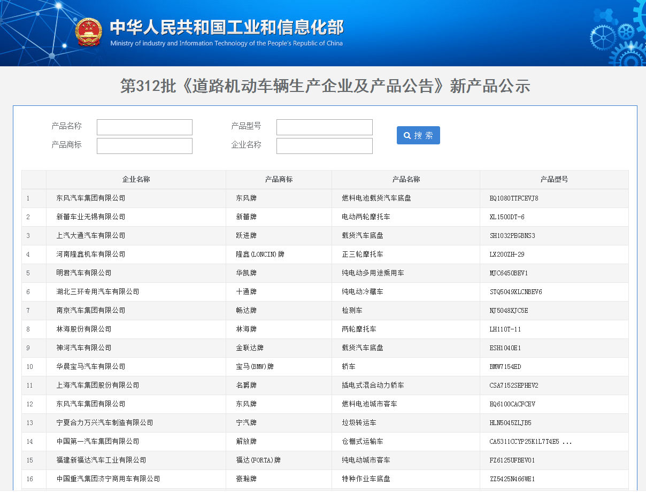646x493 pixels.
Task: Click model number NJ5048XJC5E
Action: click(x=509, y=311)
